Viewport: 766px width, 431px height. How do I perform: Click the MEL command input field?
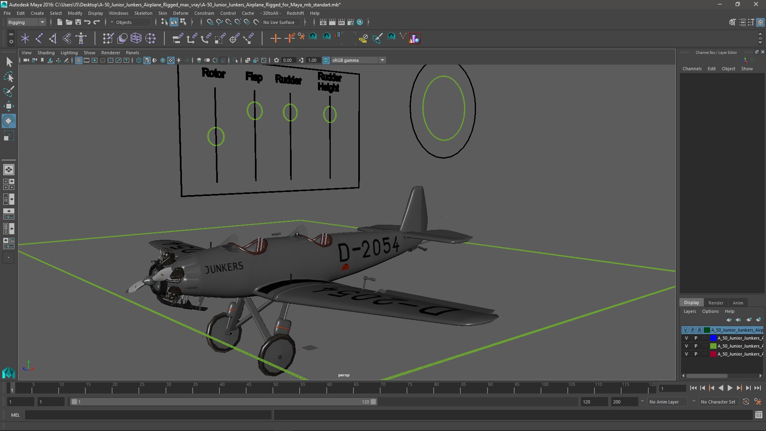(148, 415)
